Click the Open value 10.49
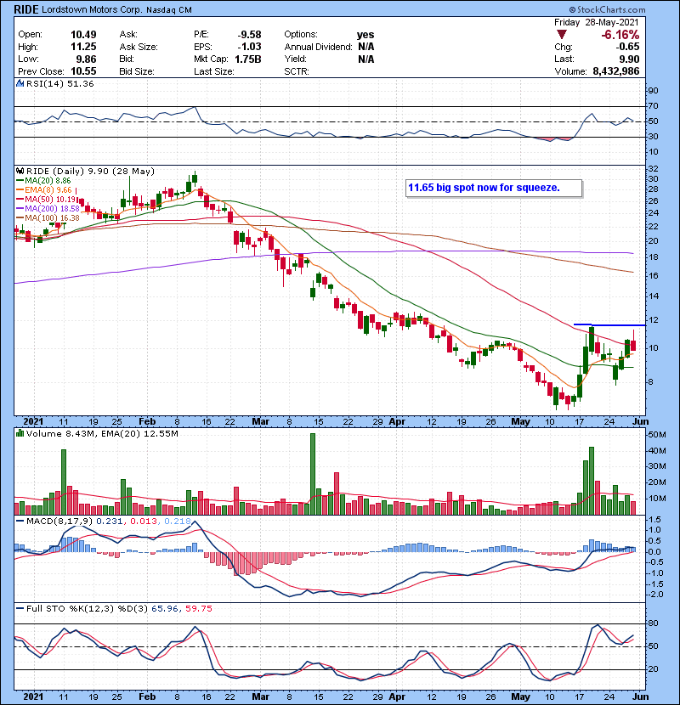Screen dimensions: 680x705 (83, 35)
